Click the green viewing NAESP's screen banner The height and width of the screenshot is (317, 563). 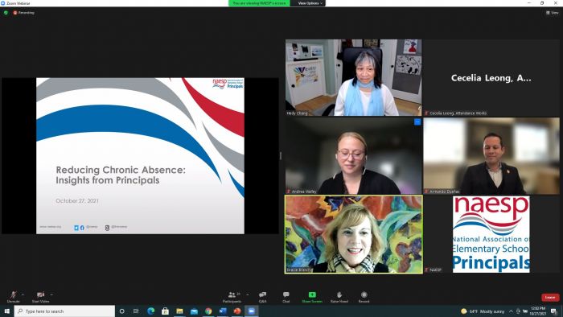259,3
